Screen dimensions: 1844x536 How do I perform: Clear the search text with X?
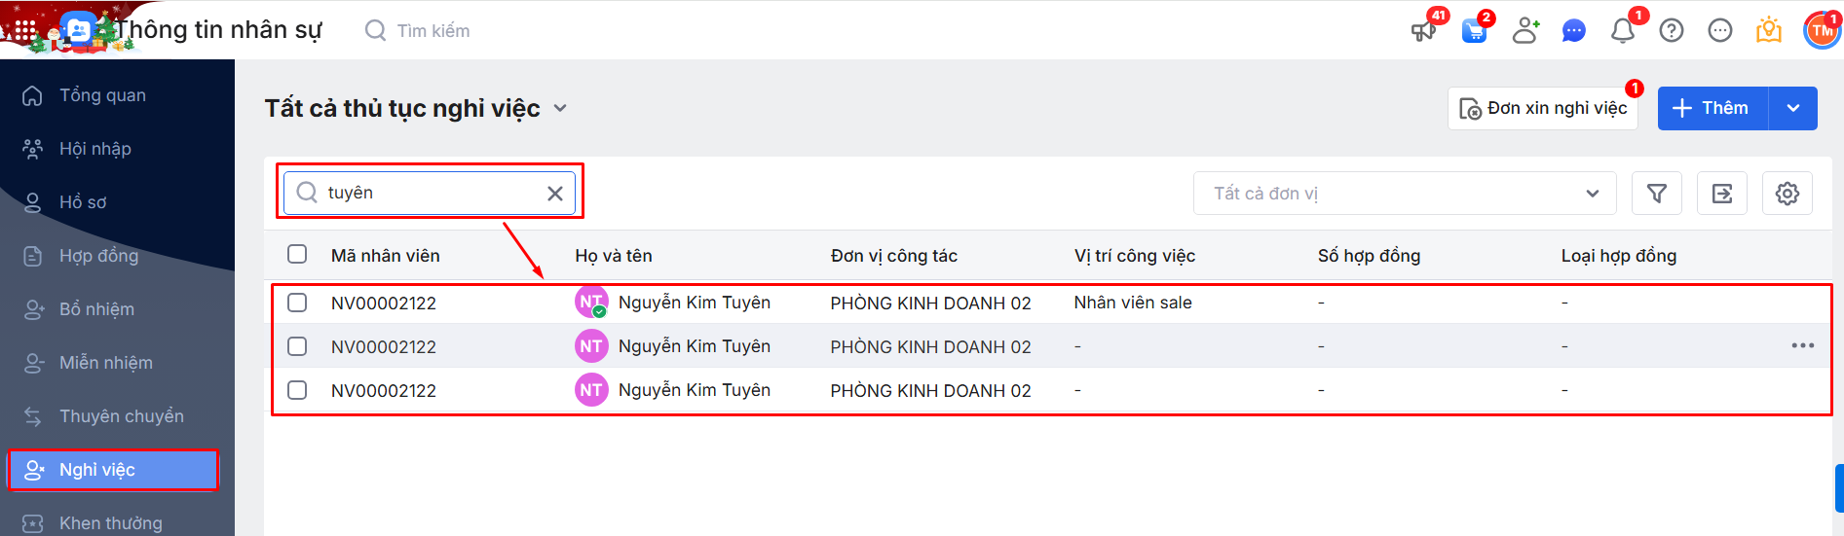[555, 194]
